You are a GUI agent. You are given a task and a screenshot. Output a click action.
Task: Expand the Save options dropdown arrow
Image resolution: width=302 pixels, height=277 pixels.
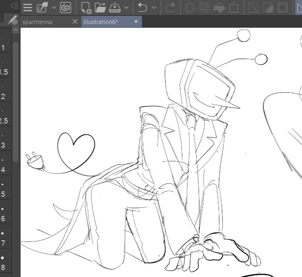(x=126, y=8)
